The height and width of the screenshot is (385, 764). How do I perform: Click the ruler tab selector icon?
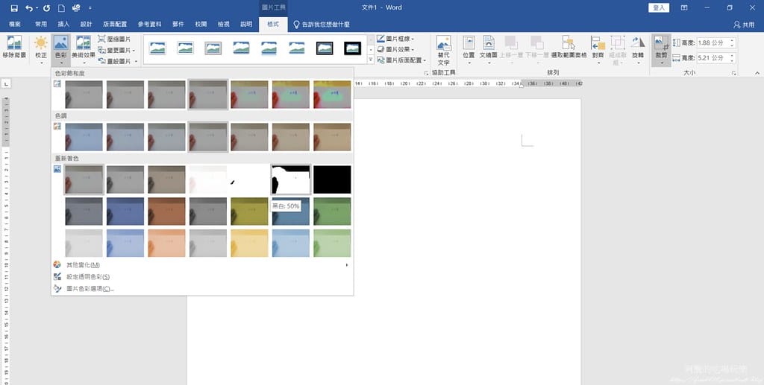point(6,84)
